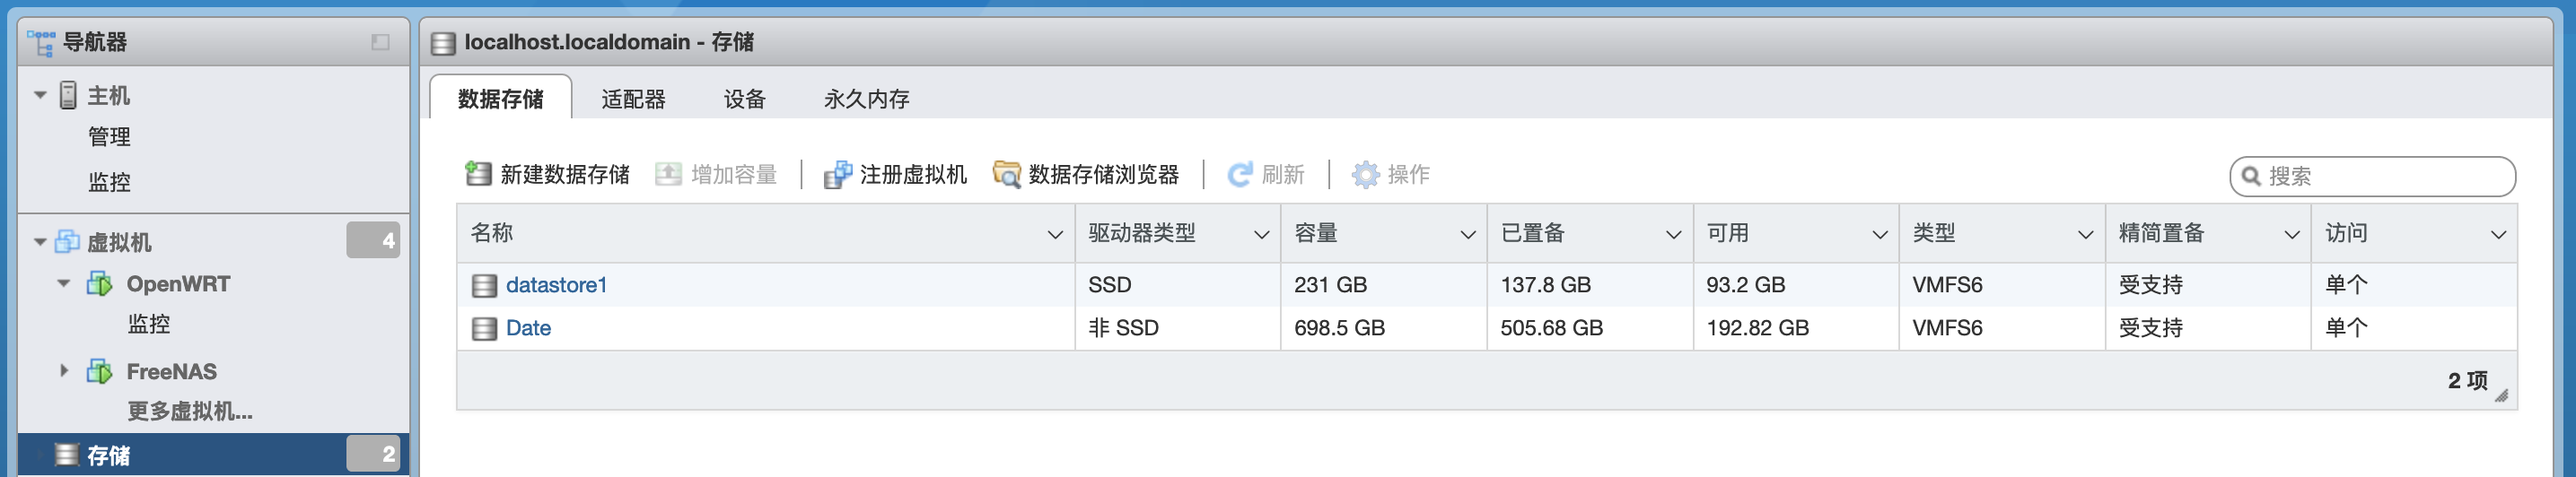The width and height of the screenshot is (2576, 477).
Task: Click the Increase capacity (增加容量) icon
Action: pos(668,175)
